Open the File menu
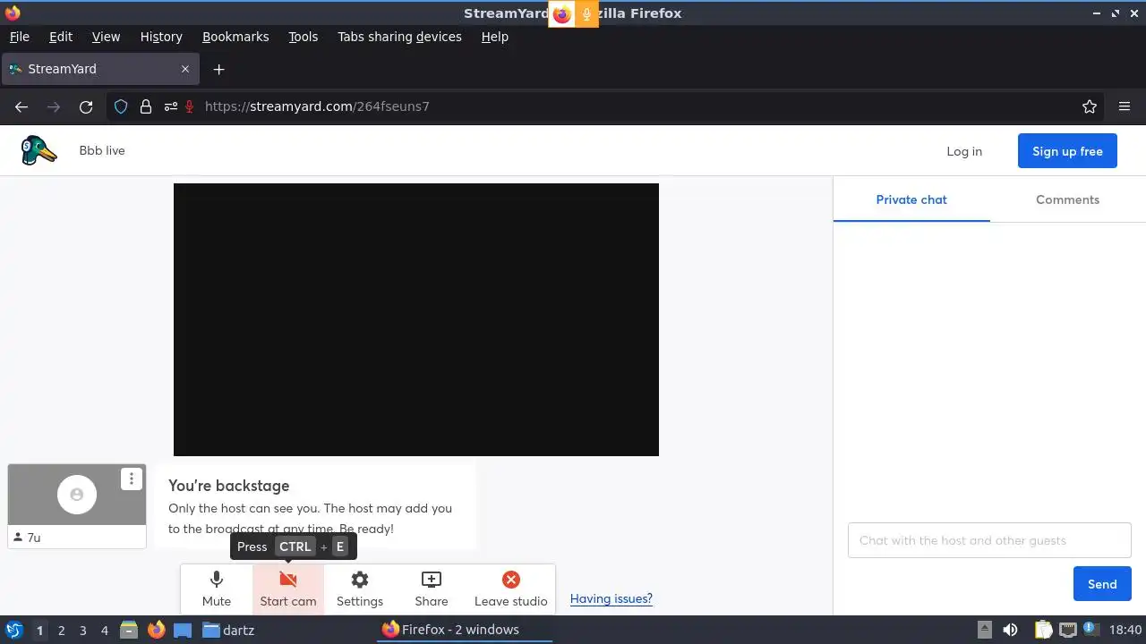The width and height of the screenshot is (1146, 644). click(x=19, y=37)
